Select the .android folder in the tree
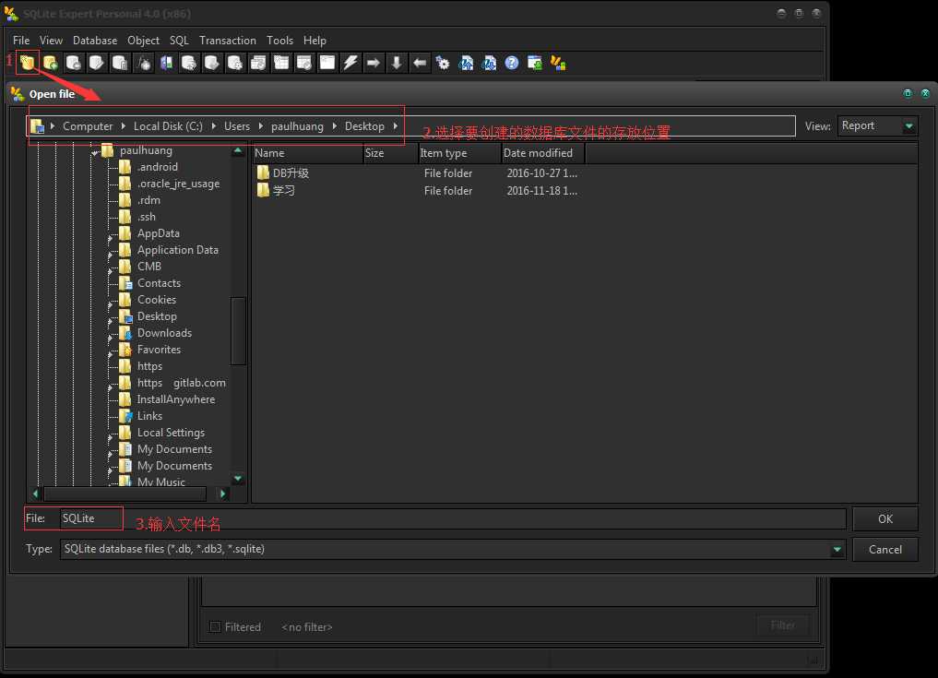Viewport: 938px width, 678px height. [158, 167]
